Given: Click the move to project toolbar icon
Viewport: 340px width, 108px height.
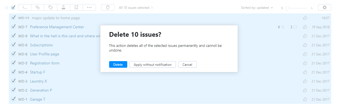Looking at the screenshot, I should coord(76,8).
